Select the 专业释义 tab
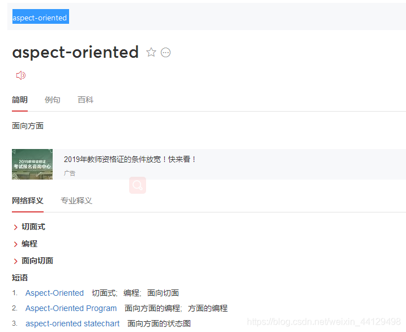The image size is (406, 332). 76,201
